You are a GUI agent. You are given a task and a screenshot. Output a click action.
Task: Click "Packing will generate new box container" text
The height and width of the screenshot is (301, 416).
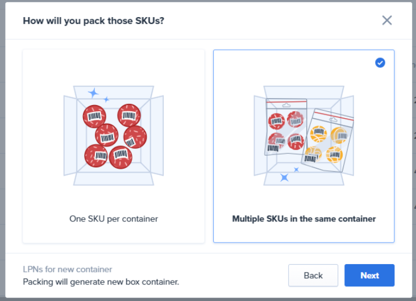[x=101, y=281]
